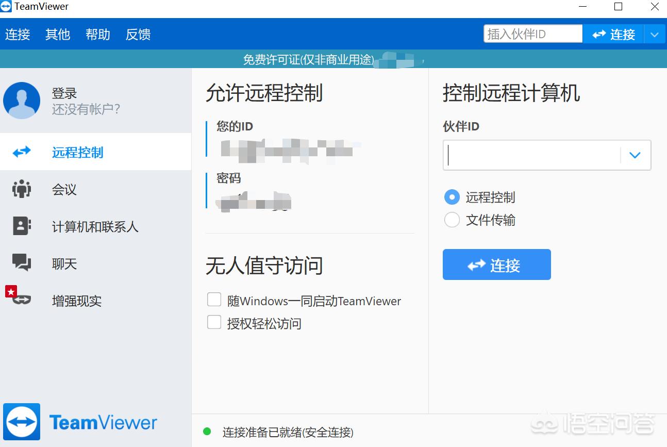
Task: Click the user avatar next to 登录
Action: click(x=22, y=101)
